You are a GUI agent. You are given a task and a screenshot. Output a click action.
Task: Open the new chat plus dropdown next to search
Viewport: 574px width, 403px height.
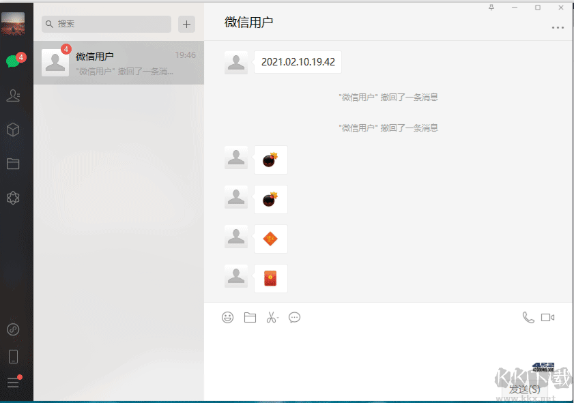[x=186, y=24]
